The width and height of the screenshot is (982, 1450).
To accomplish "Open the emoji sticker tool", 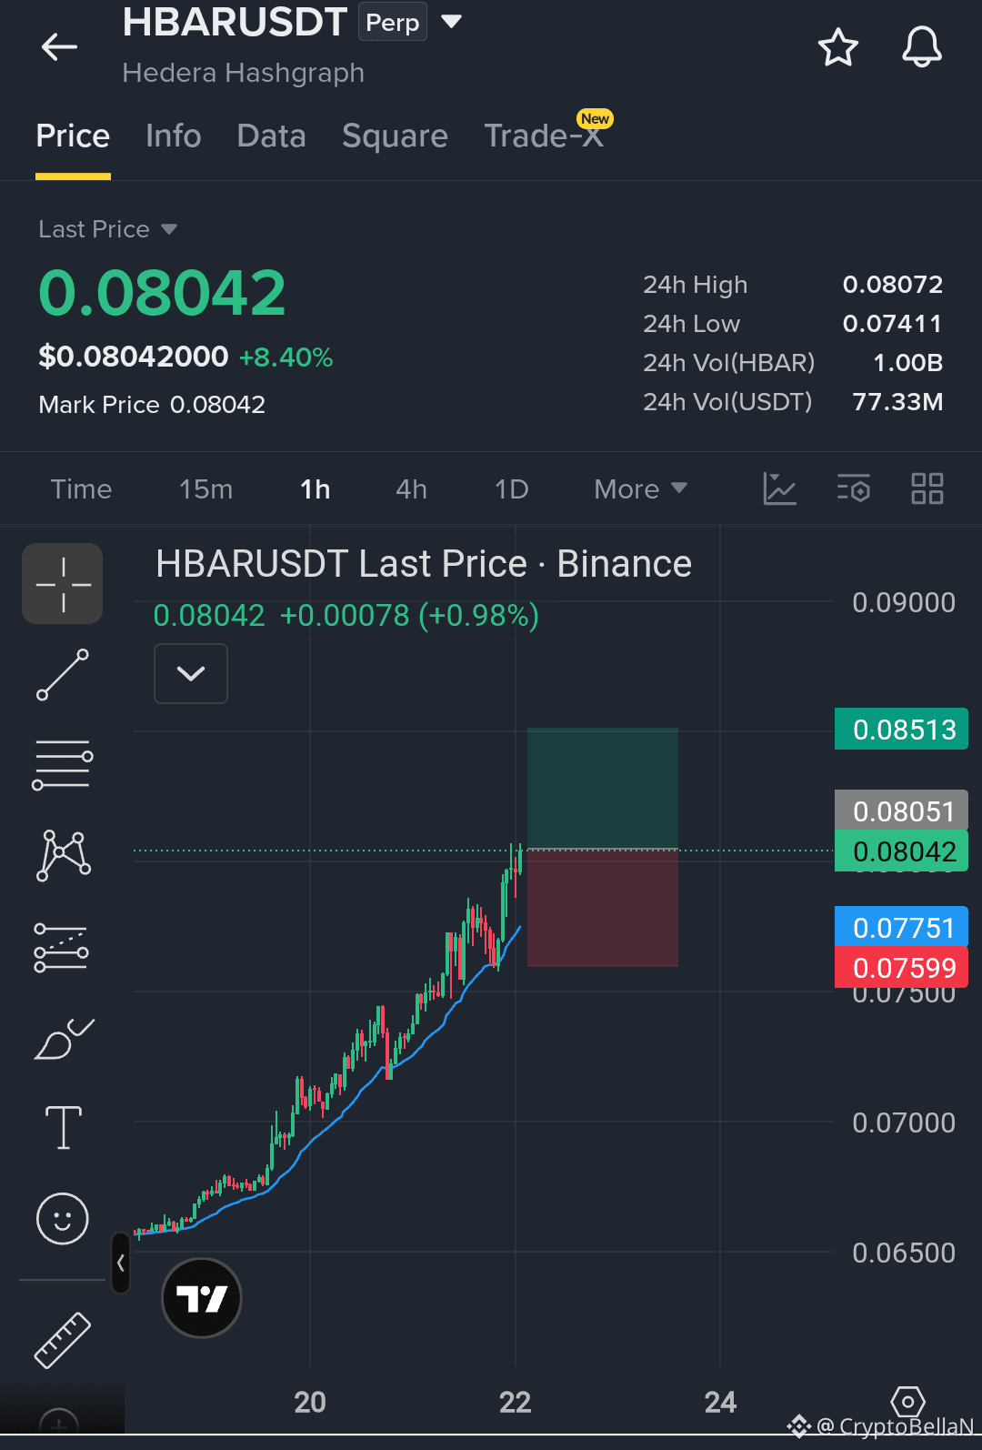I will 63,1219.
